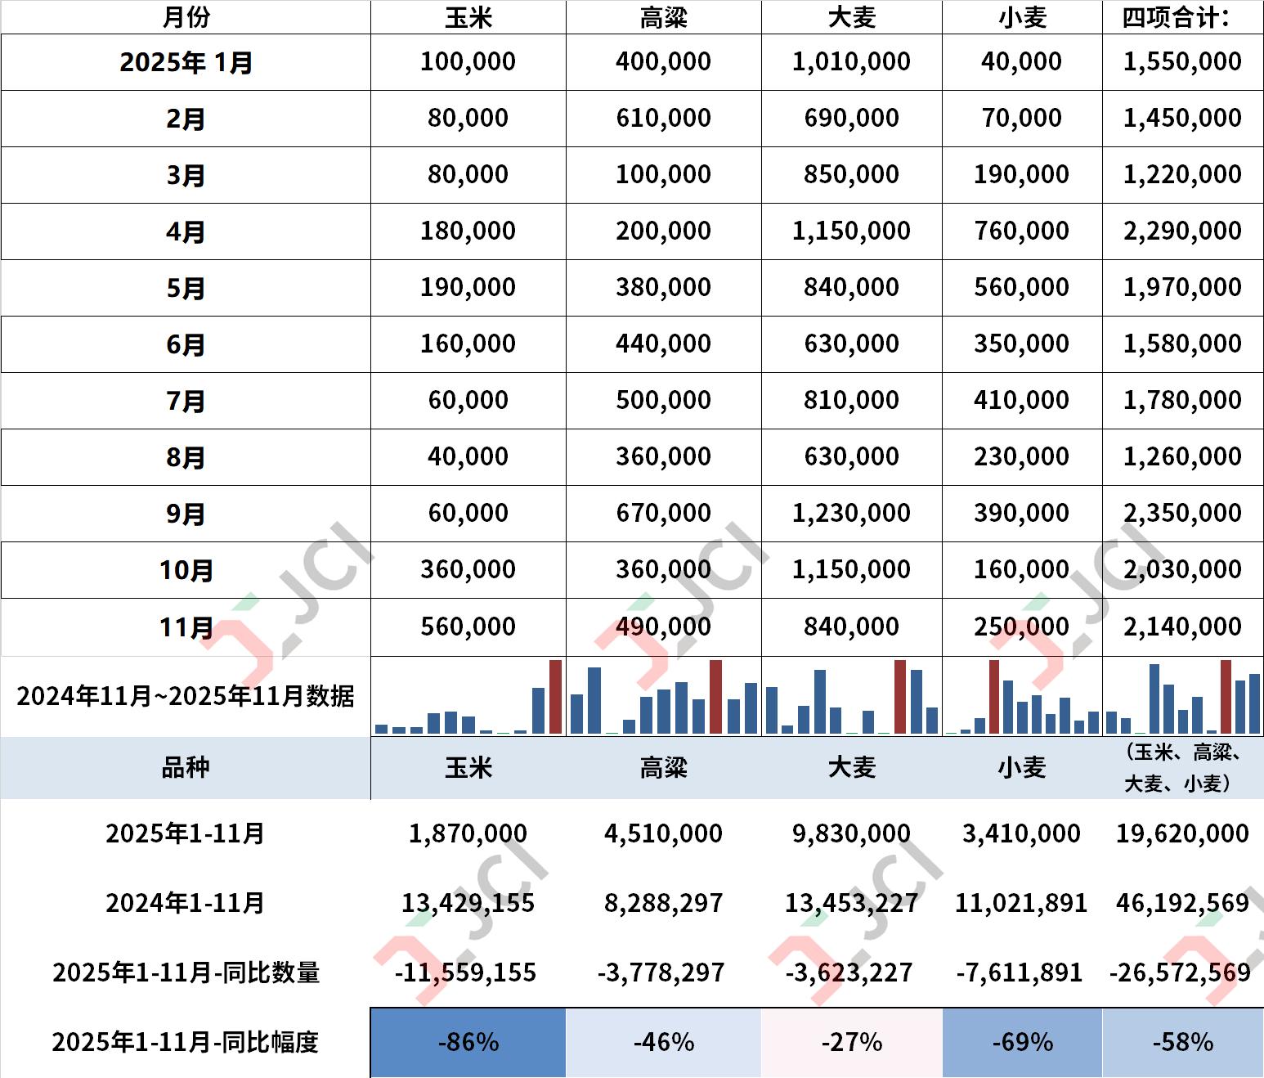Select the 高粱 sparkline bar chart
Viewport: 1264px width, 1078px height.
click(x=663, y=697)
